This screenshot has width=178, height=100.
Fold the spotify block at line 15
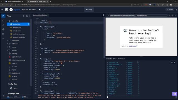tap(37, 48)
